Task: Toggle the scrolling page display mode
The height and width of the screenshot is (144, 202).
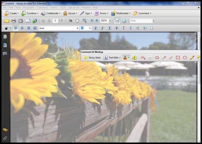Action: point(117,21)
